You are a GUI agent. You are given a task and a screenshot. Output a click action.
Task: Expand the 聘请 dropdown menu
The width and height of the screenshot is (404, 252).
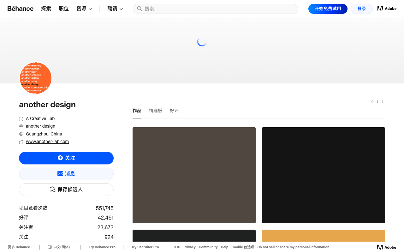(115, 9)
